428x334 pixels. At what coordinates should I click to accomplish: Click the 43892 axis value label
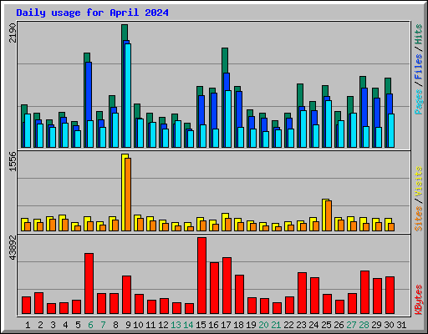[13, 248]
